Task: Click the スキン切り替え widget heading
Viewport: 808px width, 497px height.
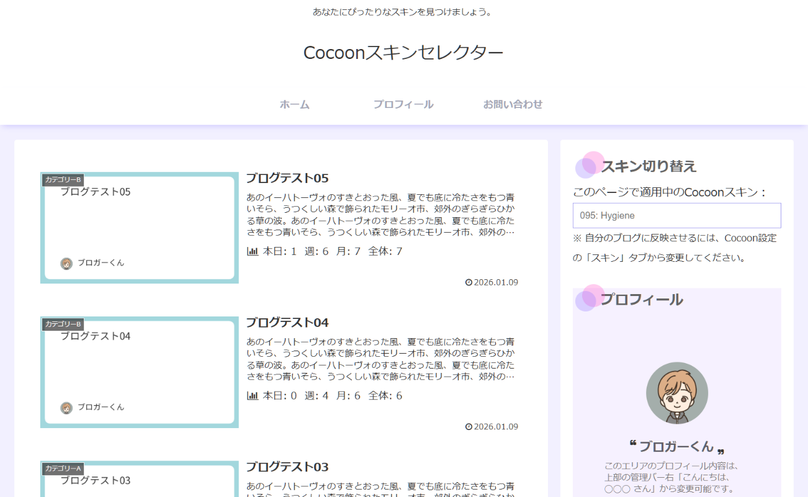Action: tap(649, 166)
